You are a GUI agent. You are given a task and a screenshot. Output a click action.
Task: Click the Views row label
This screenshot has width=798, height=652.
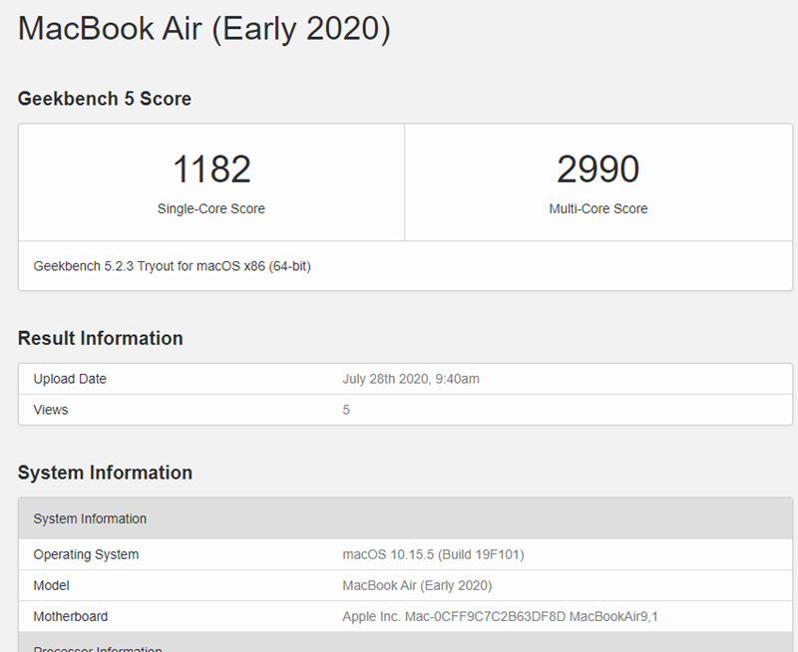pos(51,410)
